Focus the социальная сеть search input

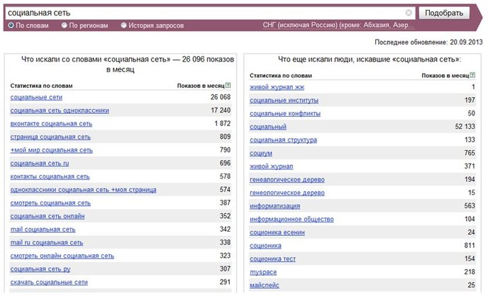[206, 13]
